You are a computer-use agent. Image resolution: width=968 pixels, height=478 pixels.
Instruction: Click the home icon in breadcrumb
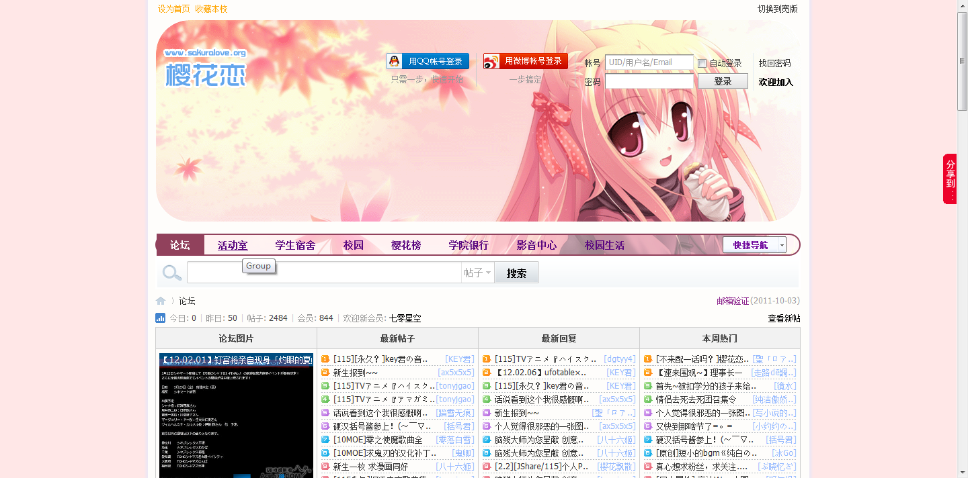pyautogui.click(x=161, y=301)
